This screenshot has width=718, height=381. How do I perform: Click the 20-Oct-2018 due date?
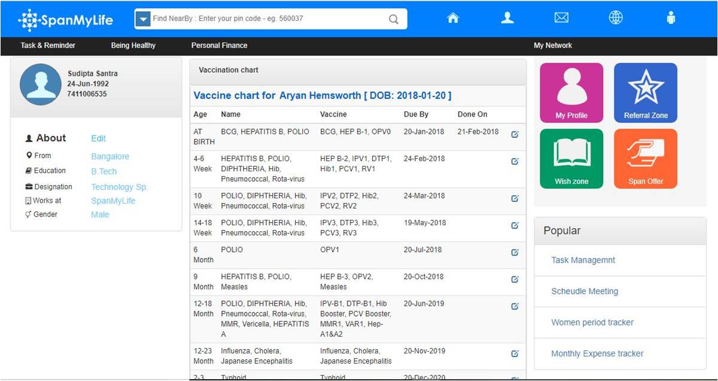(424, 276)
